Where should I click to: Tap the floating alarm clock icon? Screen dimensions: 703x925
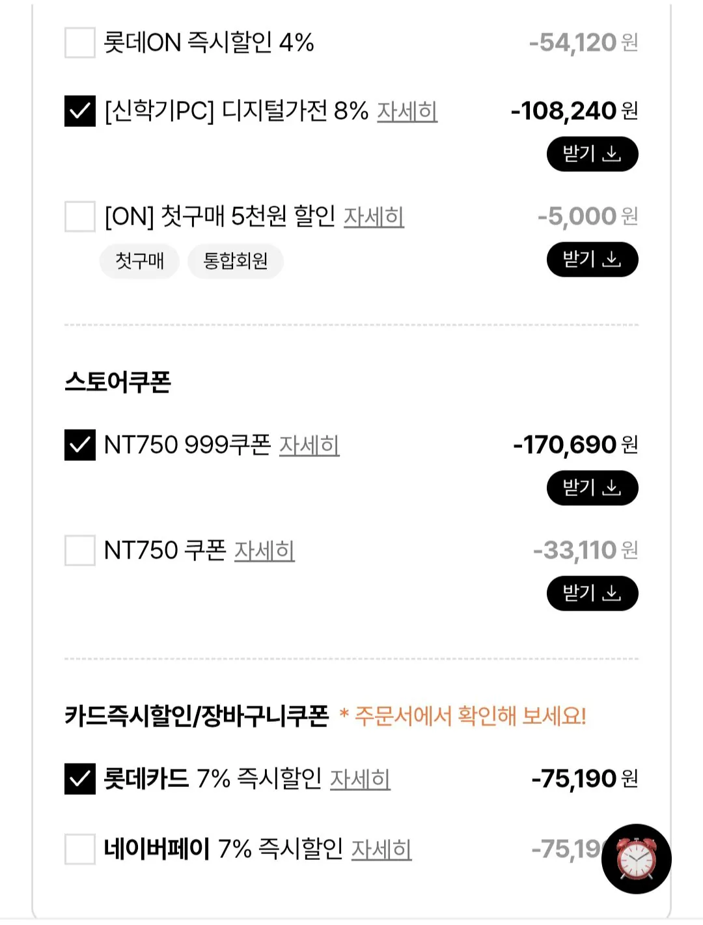click(x=636, y=859)
